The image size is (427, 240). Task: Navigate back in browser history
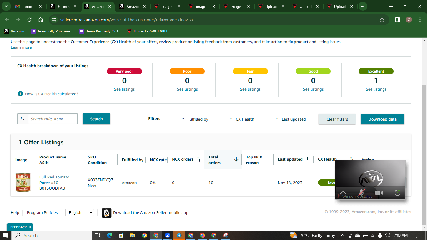(7, 20)
